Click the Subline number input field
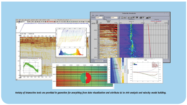Viewport: 187px width, 105px height. (99, 17)
